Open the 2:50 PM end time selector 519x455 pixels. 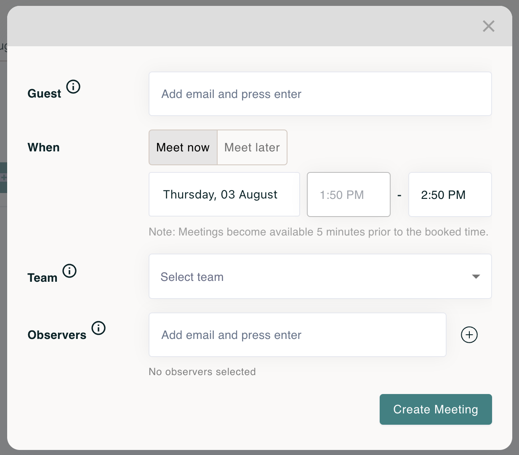(450, 194)
